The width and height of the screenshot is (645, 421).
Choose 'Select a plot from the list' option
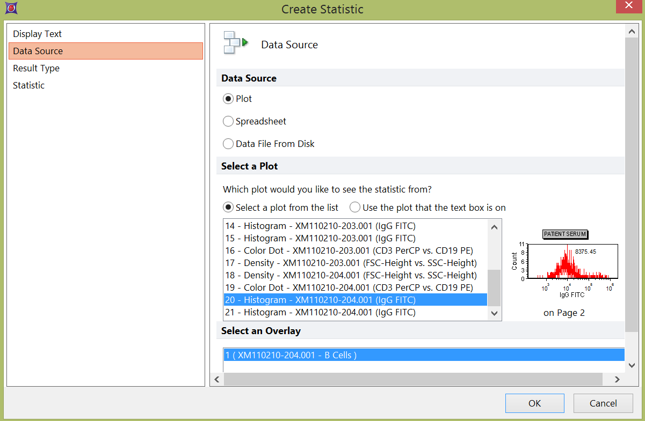(228, 208)
